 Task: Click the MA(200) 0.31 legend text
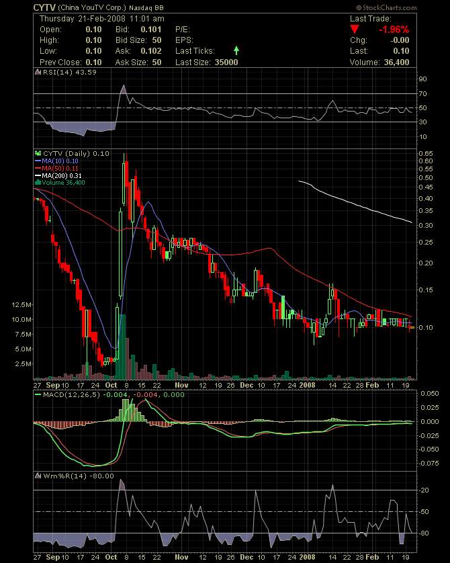coord(62,175)
